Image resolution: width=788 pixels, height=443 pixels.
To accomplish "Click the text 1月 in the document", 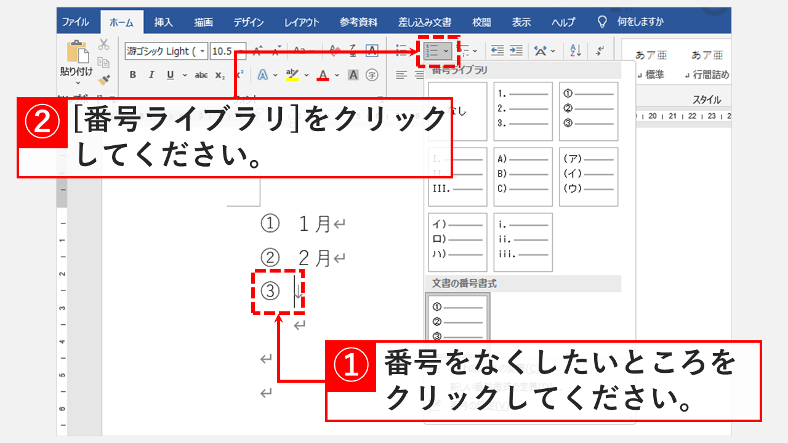I will [x=315, y=224].
